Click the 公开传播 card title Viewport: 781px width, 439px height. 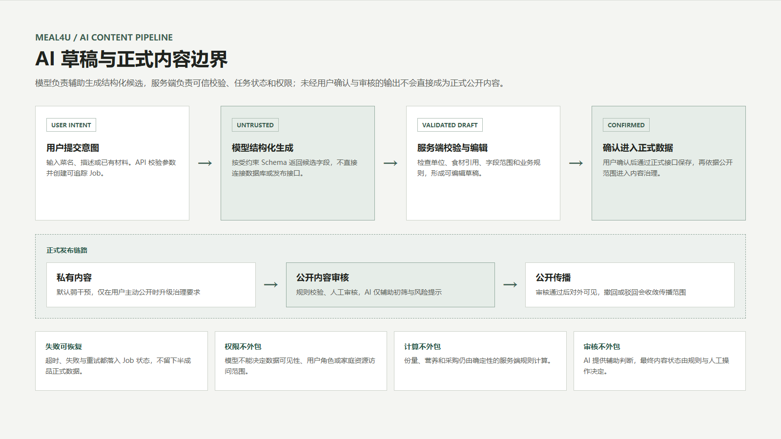[x=554, y=278]
